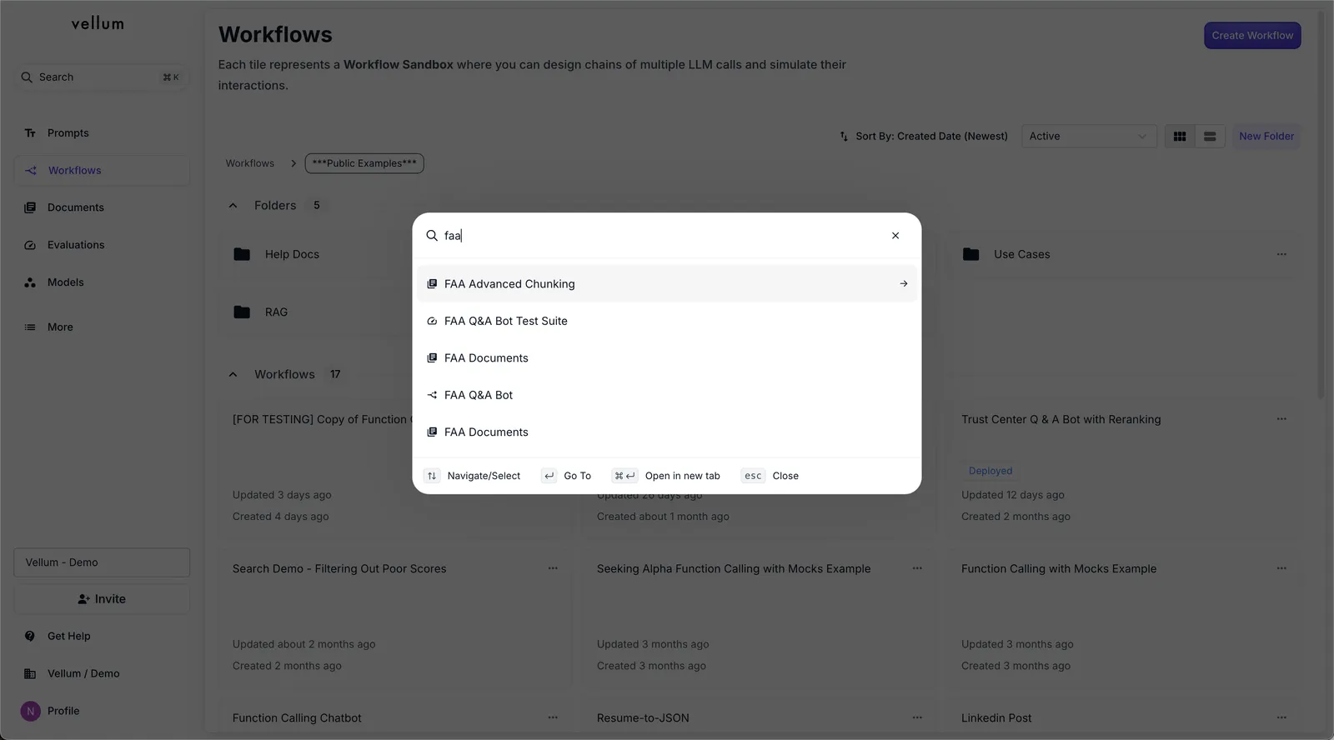Click the Open in new tab shortcut hint

[666, 476]
